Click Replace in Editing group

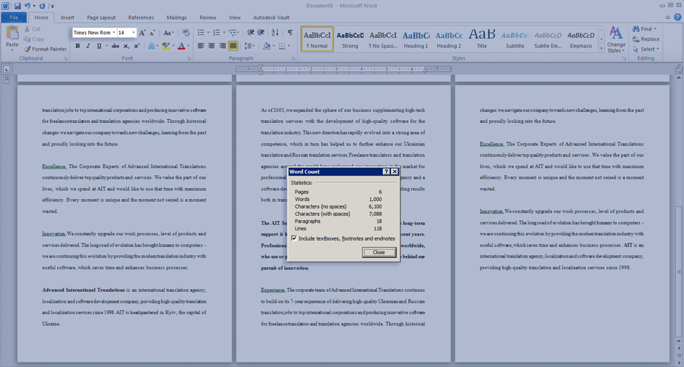tap(646, 39)
